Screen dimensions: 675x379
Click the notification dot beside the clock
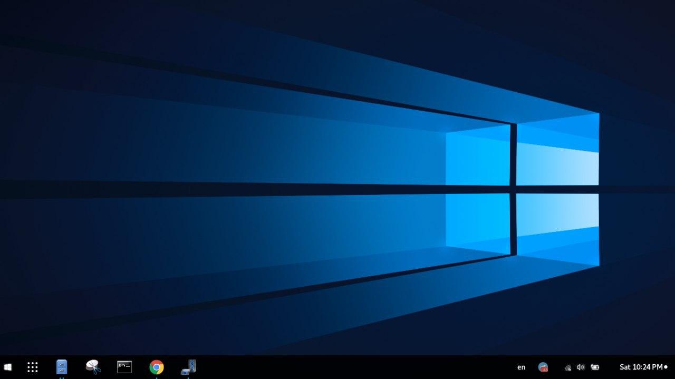666,367
